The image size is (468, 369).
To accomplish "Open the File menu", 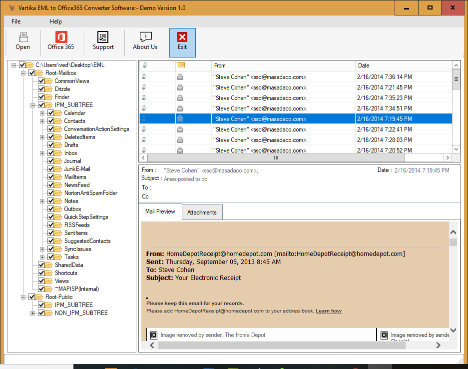I will (16, 21).
